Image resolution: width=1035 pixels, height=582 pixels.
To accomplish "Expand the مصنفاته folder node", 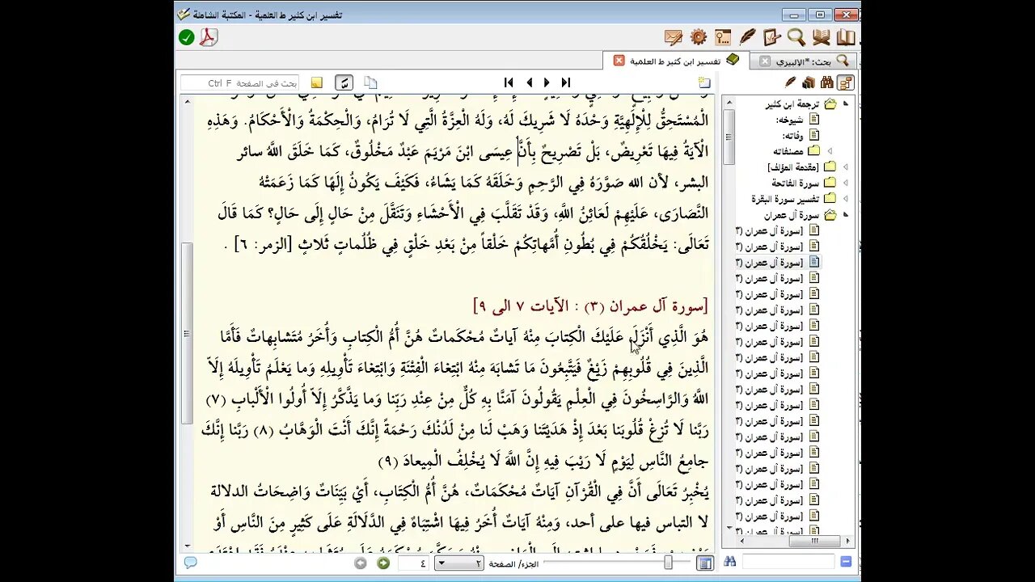I will pyautogui.click(x=830, y=151).
